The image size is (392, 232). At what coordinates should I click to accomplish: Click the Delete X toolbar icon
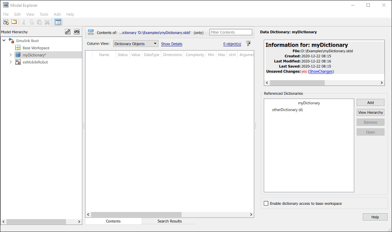[x=47, y=22]
